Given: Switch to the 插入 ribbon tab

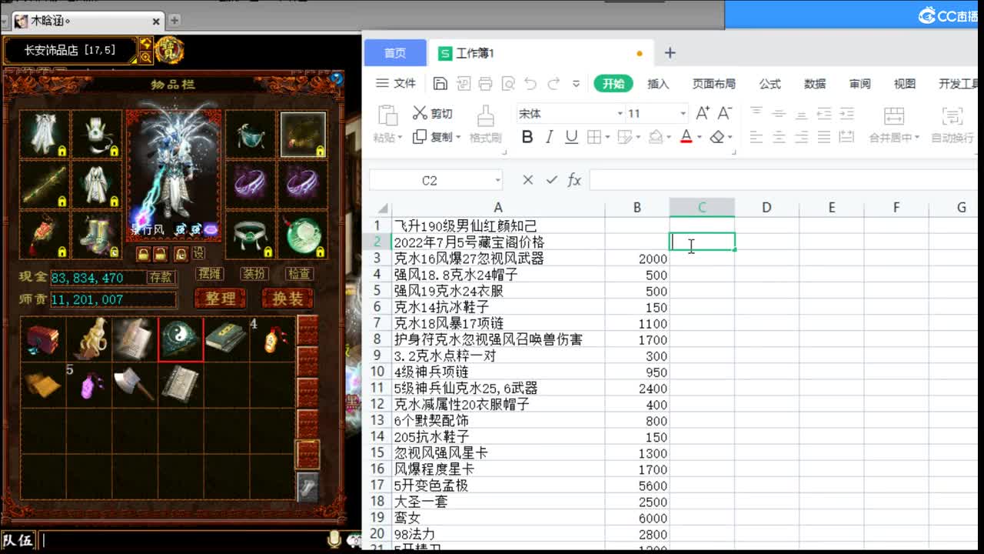Looking at the screenshot, I should click(x=658, y=83).
